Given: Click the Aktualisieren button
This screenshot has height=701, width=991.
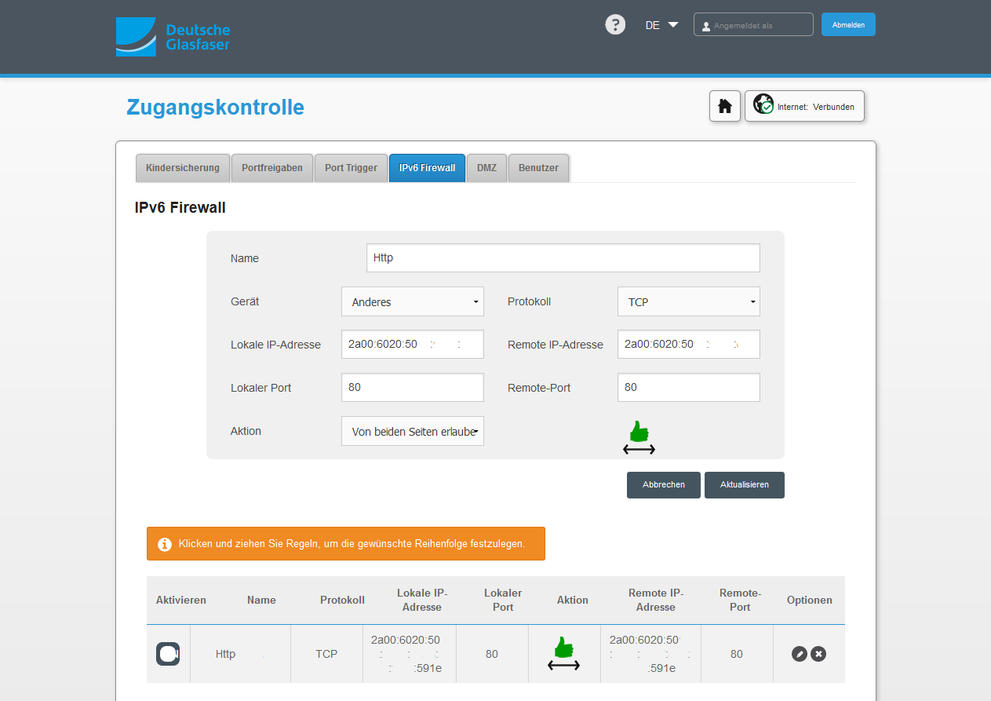Looking at the screenshot, I should coord(745,485).
